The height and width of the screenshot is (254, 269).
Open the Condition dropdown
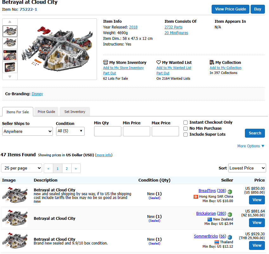click(x=70, y=131)
